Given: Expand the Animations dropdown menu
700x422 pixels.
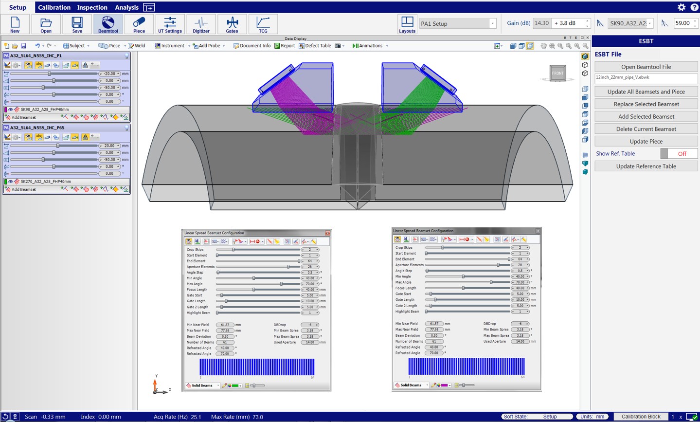Looking at the screenshot, I should [x=387, y=46].
